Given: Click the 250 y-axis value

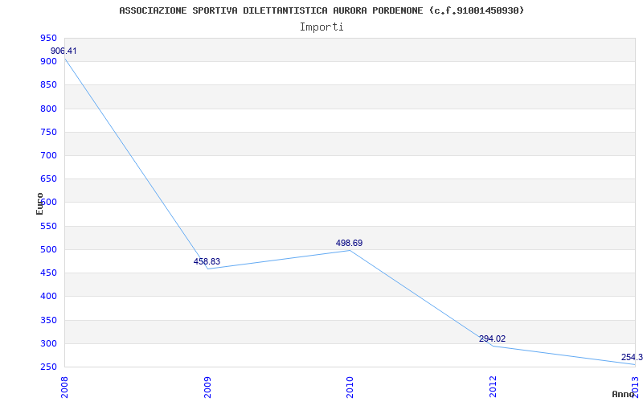Looking at the screenshot, I should [x=48, y=367].
